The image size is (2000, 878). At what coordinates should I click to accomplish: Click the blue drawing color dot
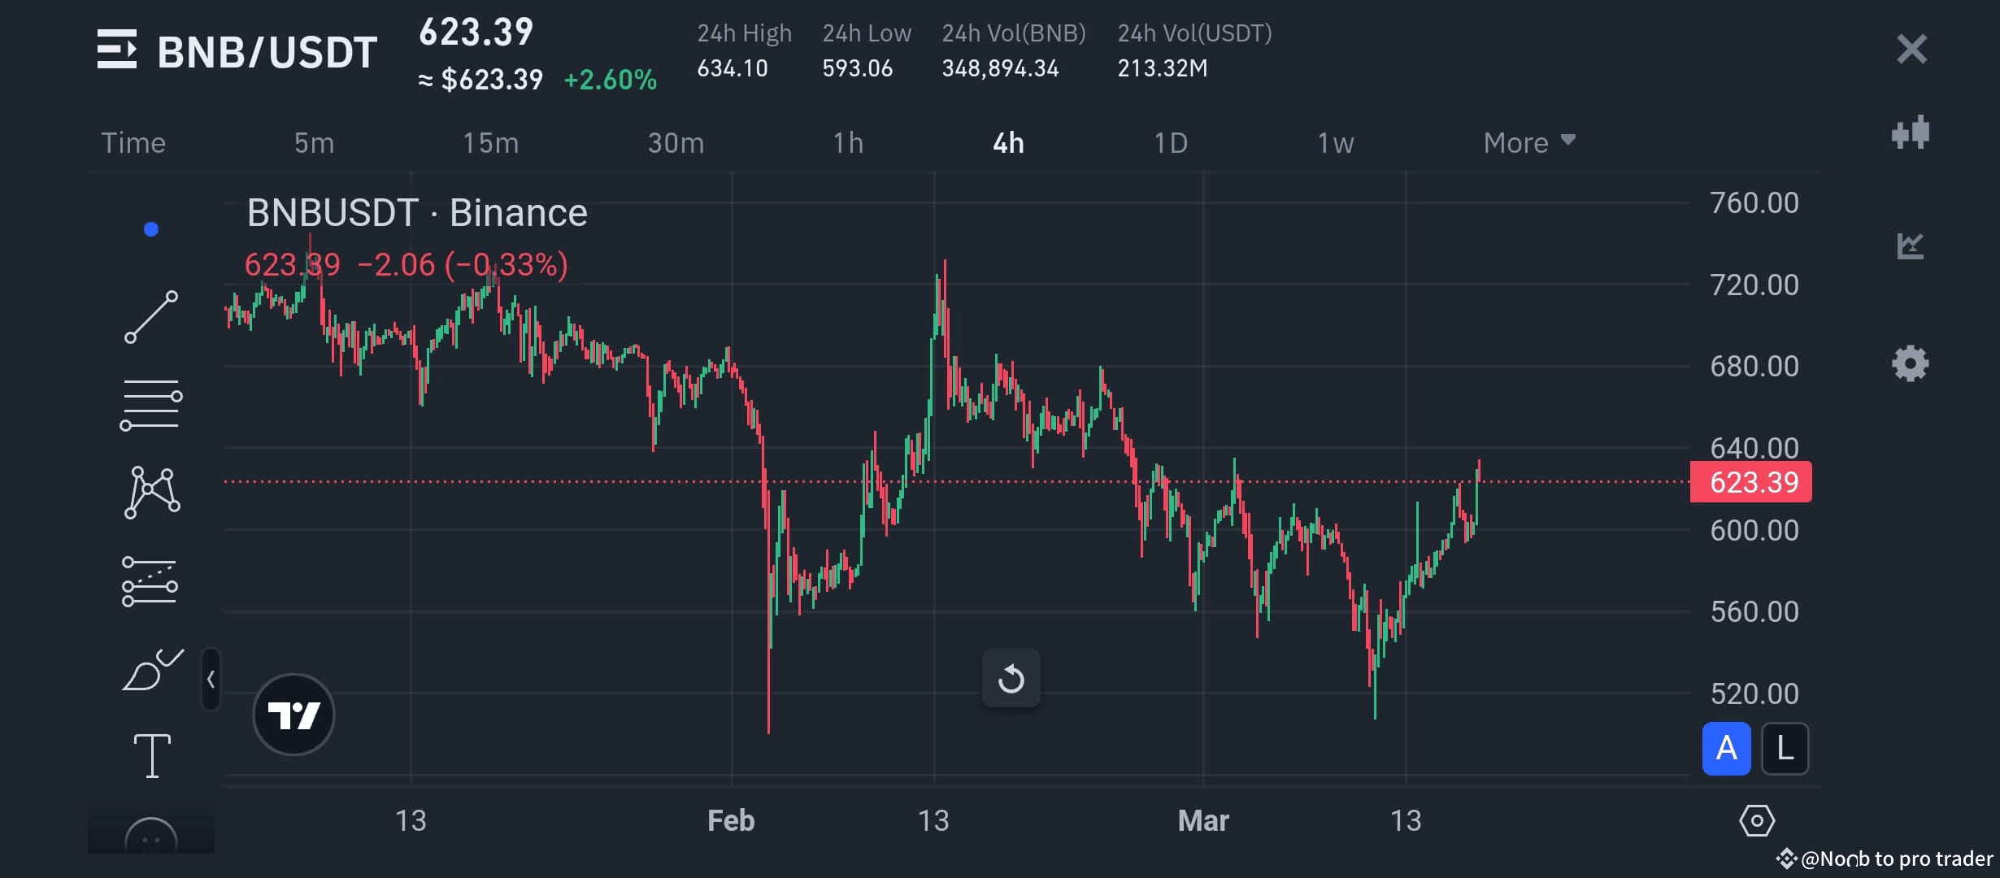click(150, 228)
